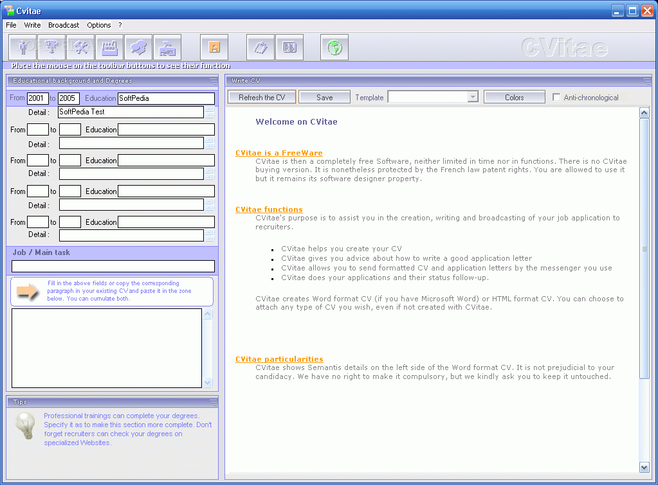Click the trophy icon in the toolbar

pyautogui.click(x=51, y=48)
